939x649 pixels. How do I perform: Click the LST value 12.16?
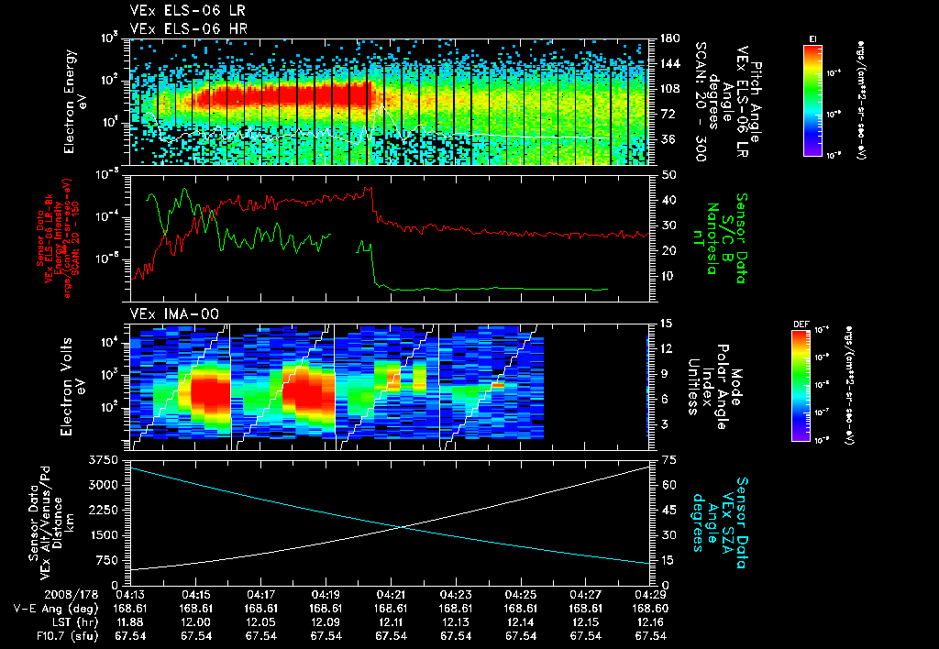click(x=650, y=622)
